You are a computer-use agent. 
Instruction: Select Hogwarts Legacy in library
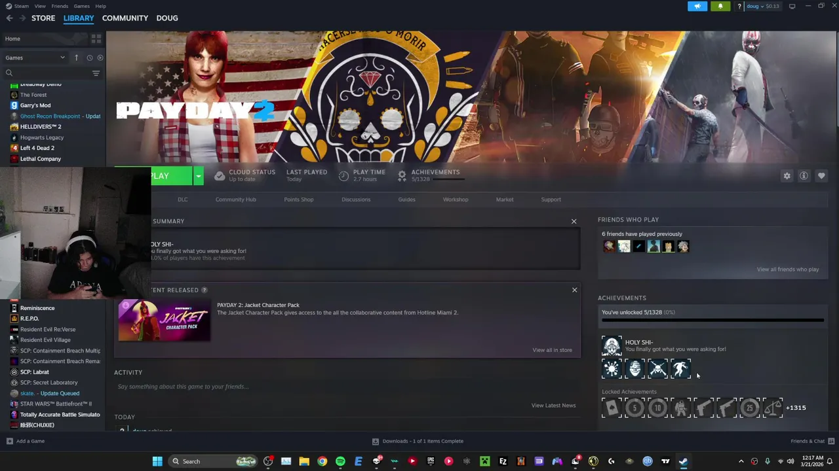click(x=41, y=137)
